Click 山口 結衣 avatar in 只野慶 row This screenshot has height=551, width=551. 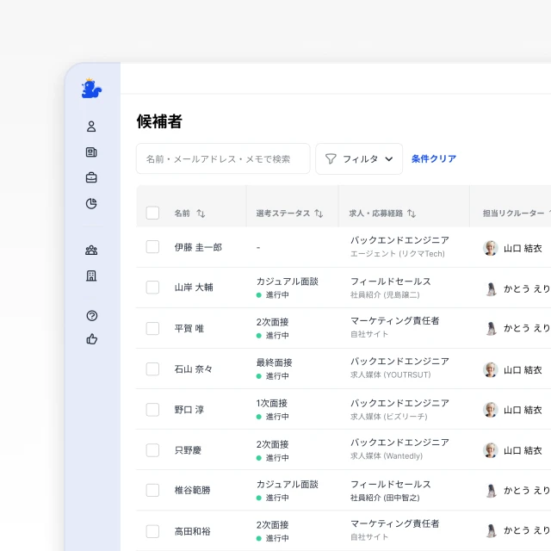(490, 450)
